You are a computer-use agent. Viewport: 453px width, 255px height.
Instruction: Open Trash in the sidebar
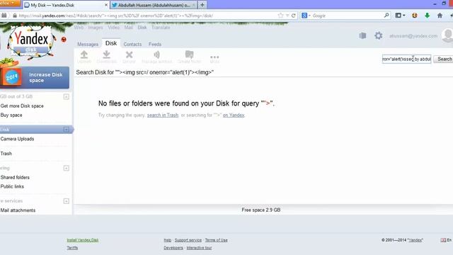[x=6, y=154]
